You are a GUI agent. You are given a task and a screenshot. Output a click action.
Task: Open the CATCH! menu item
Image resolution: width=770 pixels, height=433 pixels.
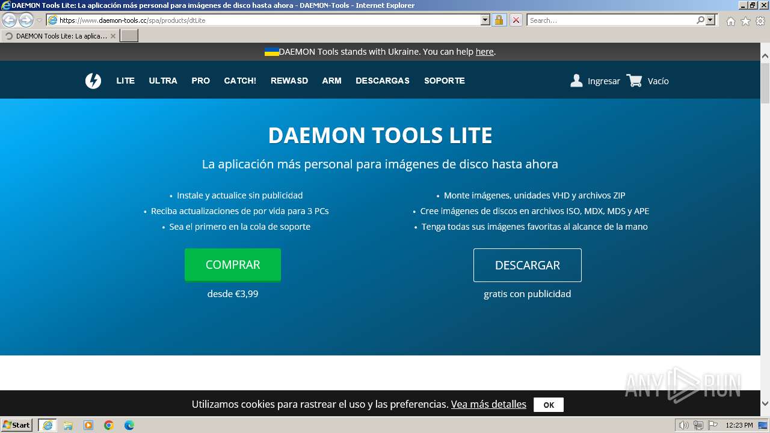pos(240,81)
